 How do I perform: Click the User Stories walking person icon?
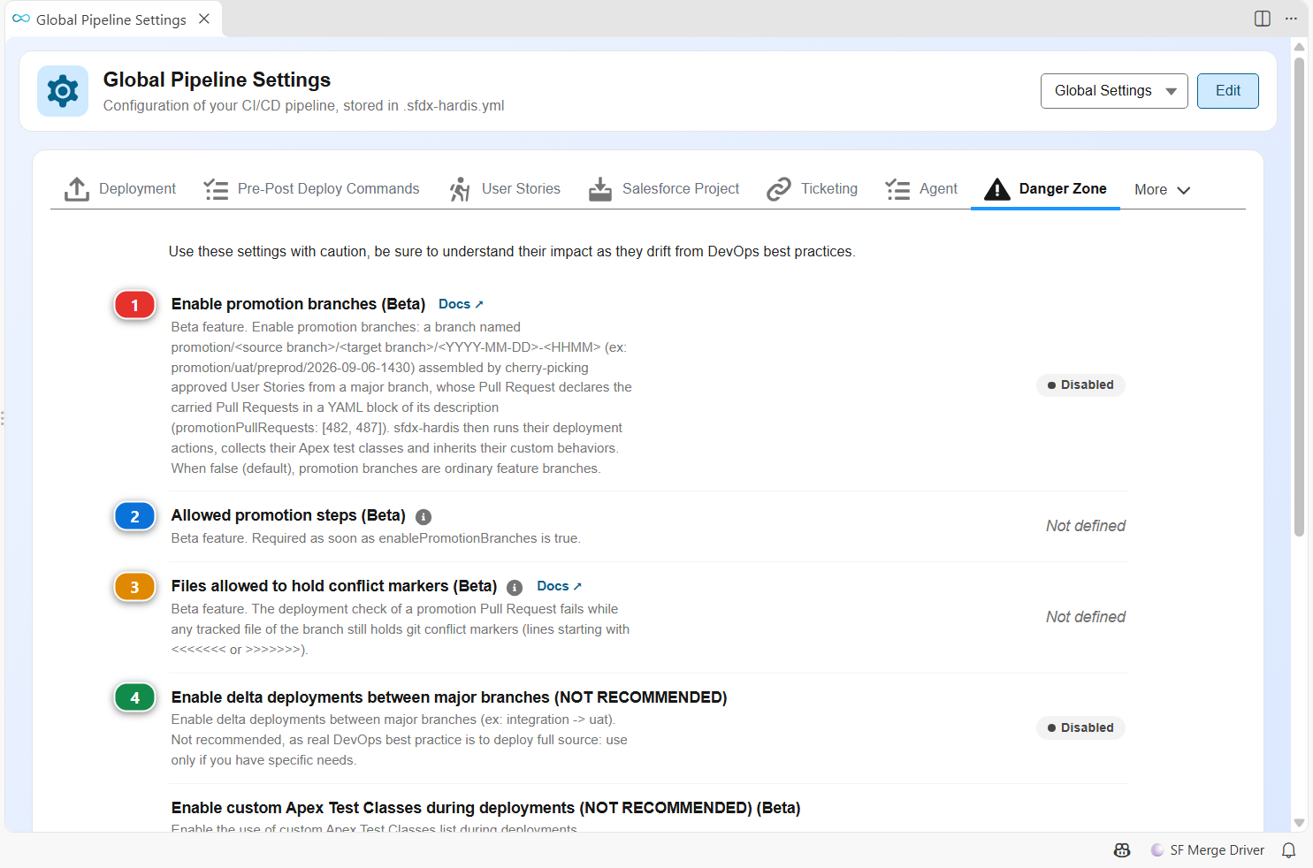[x=460, y=189]
